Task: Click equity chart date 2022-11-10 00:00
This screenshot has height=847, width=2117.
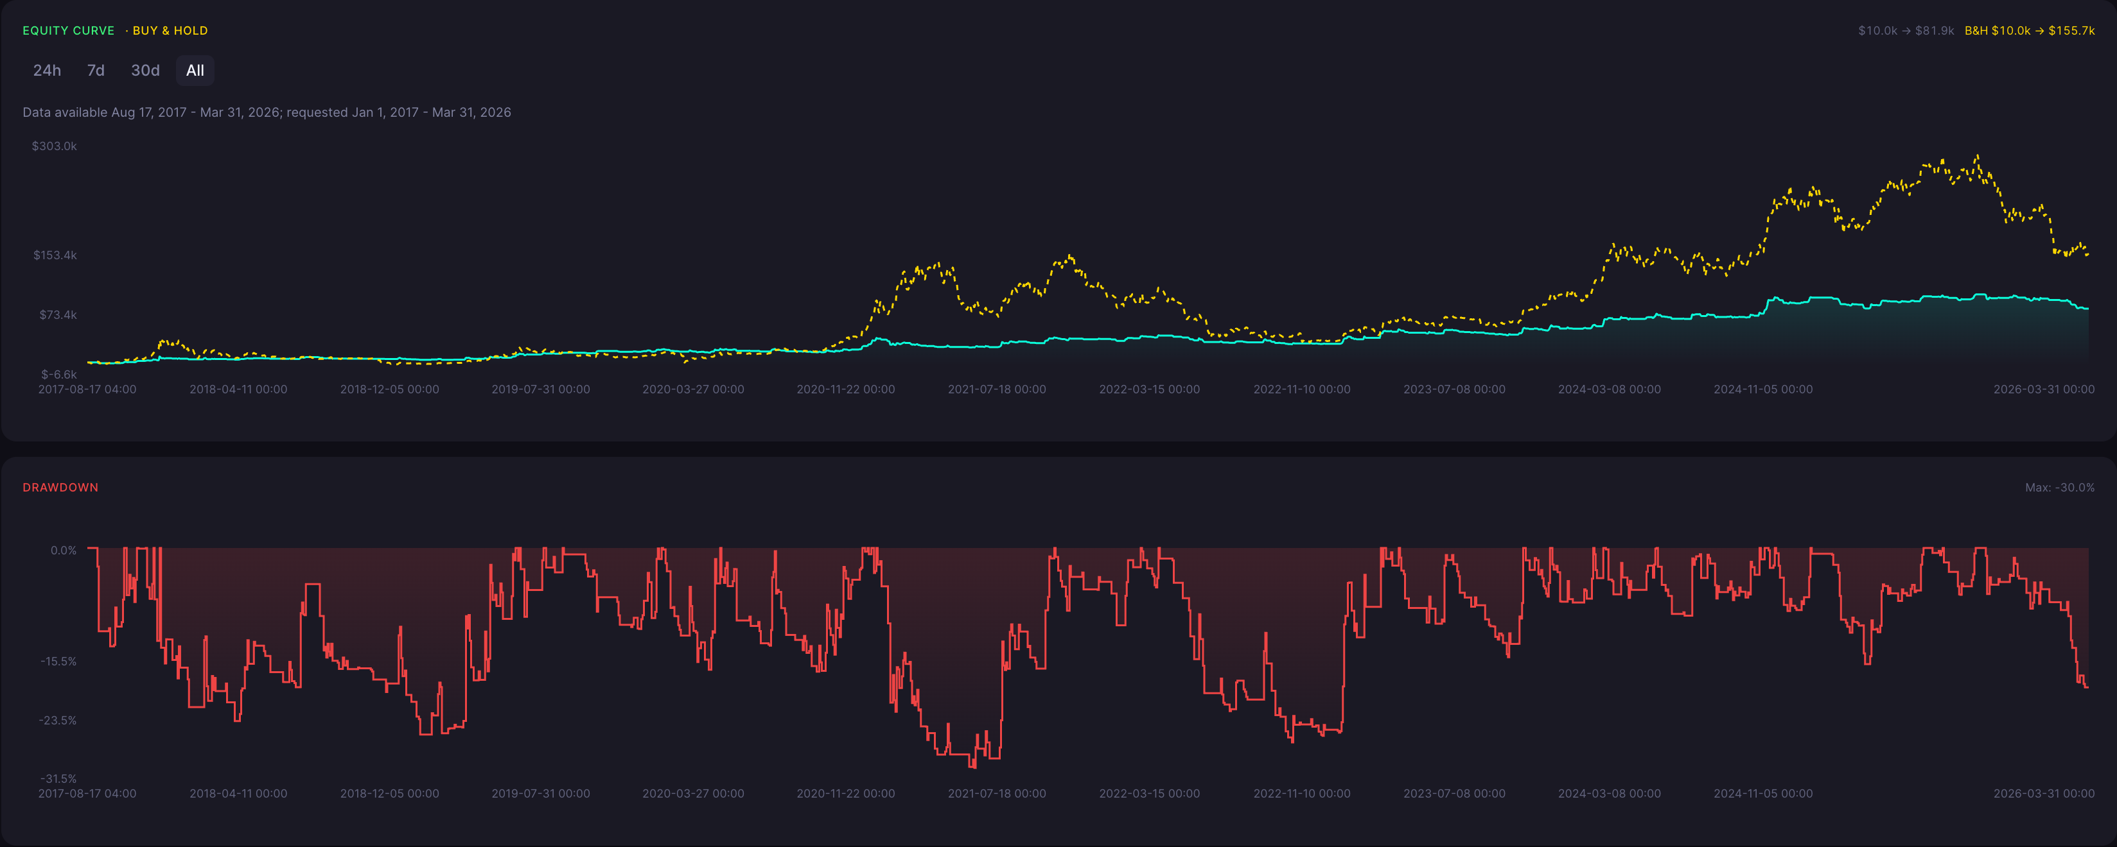Action: tap(1302, 389)
